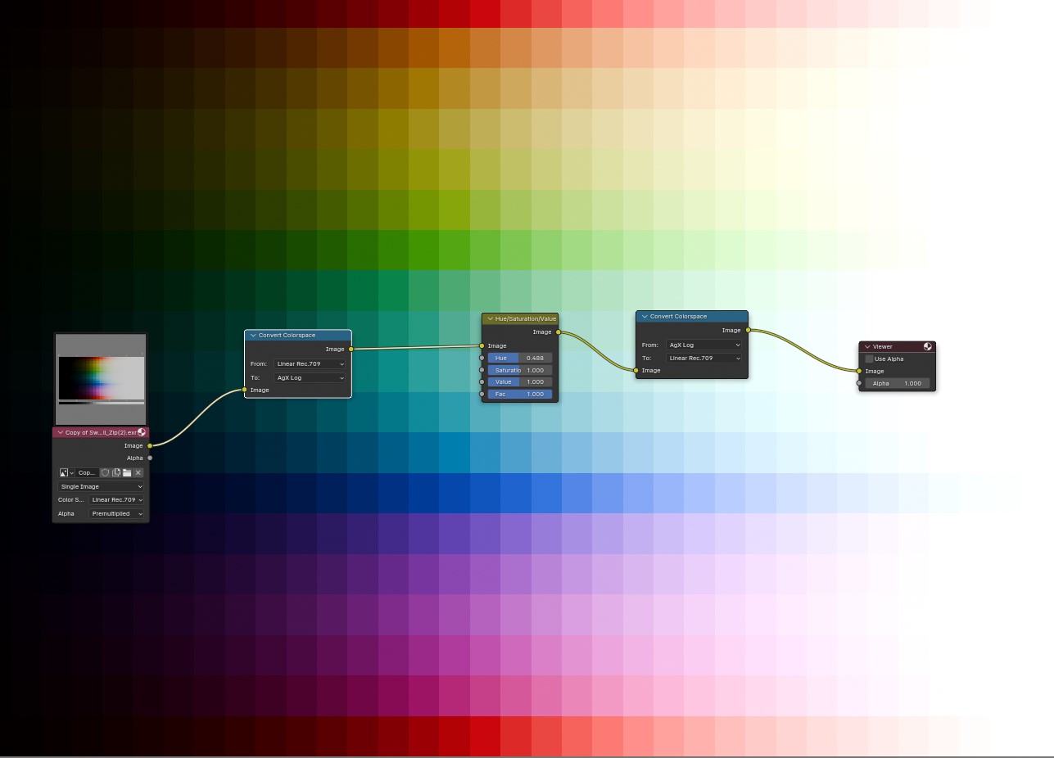
Task: Click the Hue input socket dot
Action: pyautogui.click(x=482, y=358)
